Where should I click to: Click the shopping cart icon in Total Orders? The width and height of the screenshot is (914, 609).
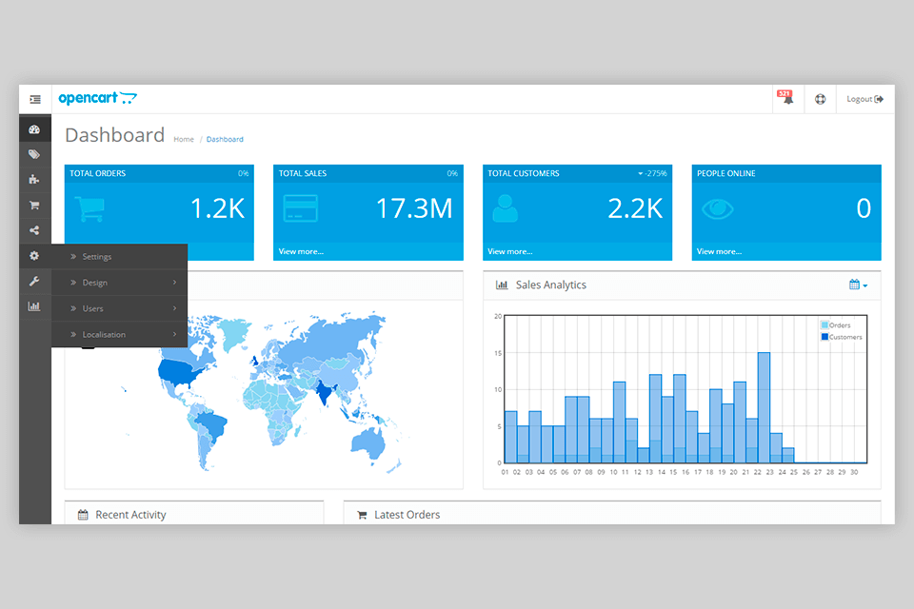click(89, 208)
